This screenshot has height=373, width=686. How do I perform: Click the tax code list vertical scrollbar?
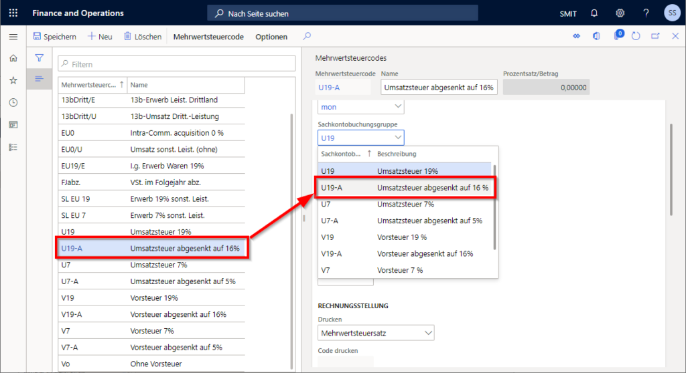click(291, 241)
